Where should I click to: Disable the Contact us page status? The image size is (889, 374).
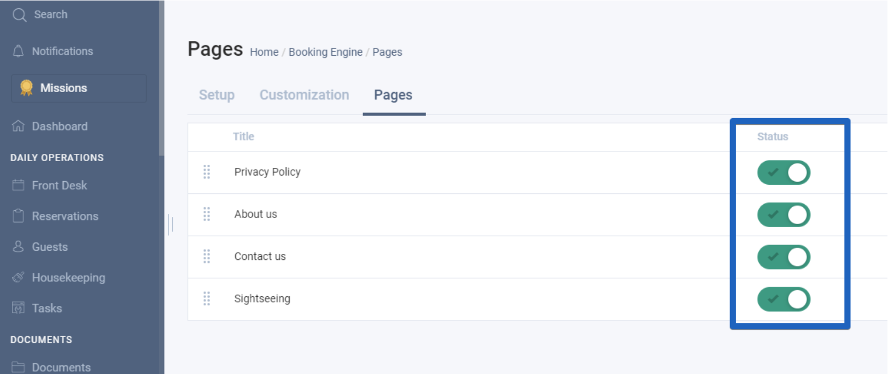[783, 257]
